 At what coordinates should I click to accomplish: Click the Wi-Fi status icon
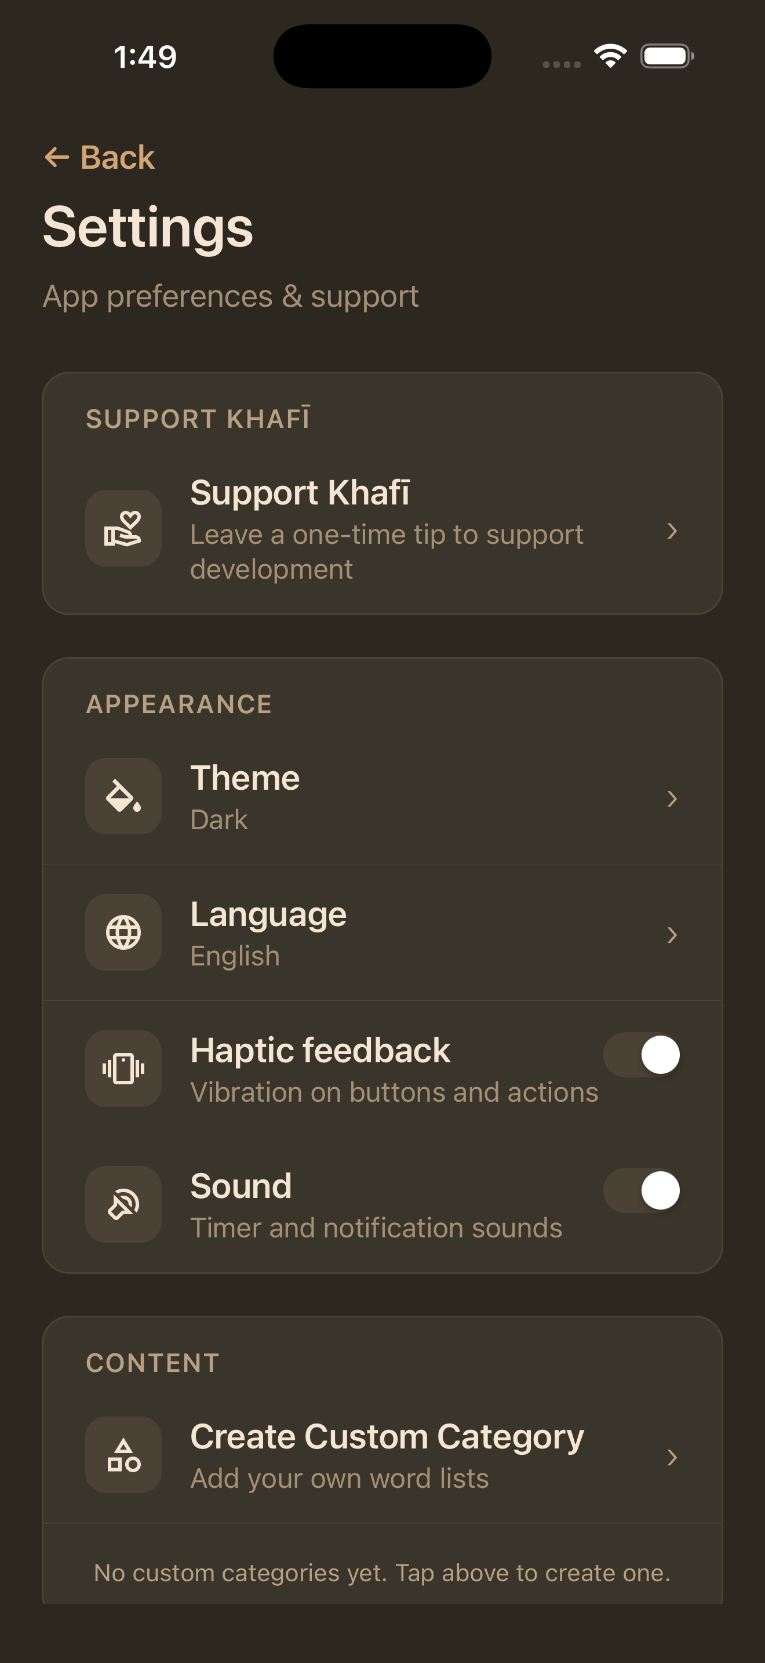610,56
